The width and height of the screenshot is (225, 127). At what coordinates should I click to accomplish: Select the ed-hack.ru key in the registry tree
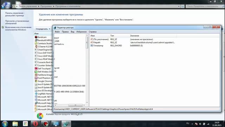(x=59, y=44)
